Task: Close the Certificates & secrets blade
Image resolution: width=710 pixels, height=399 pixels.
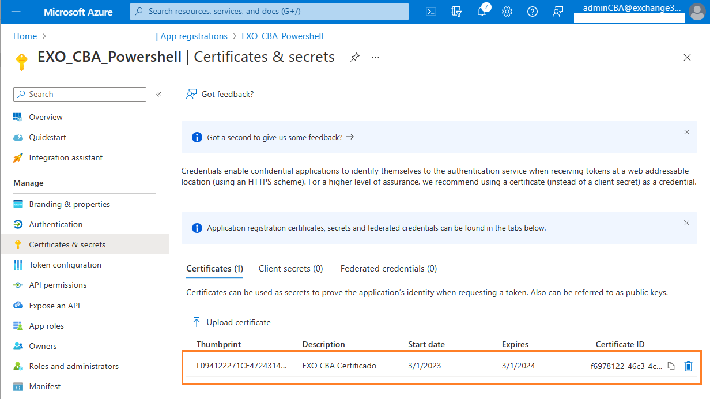Action: 687,57
